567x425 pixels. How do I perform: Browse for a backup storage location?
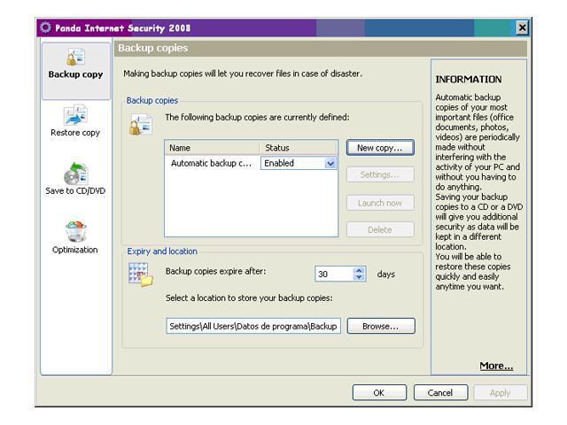tap(381, 326)
